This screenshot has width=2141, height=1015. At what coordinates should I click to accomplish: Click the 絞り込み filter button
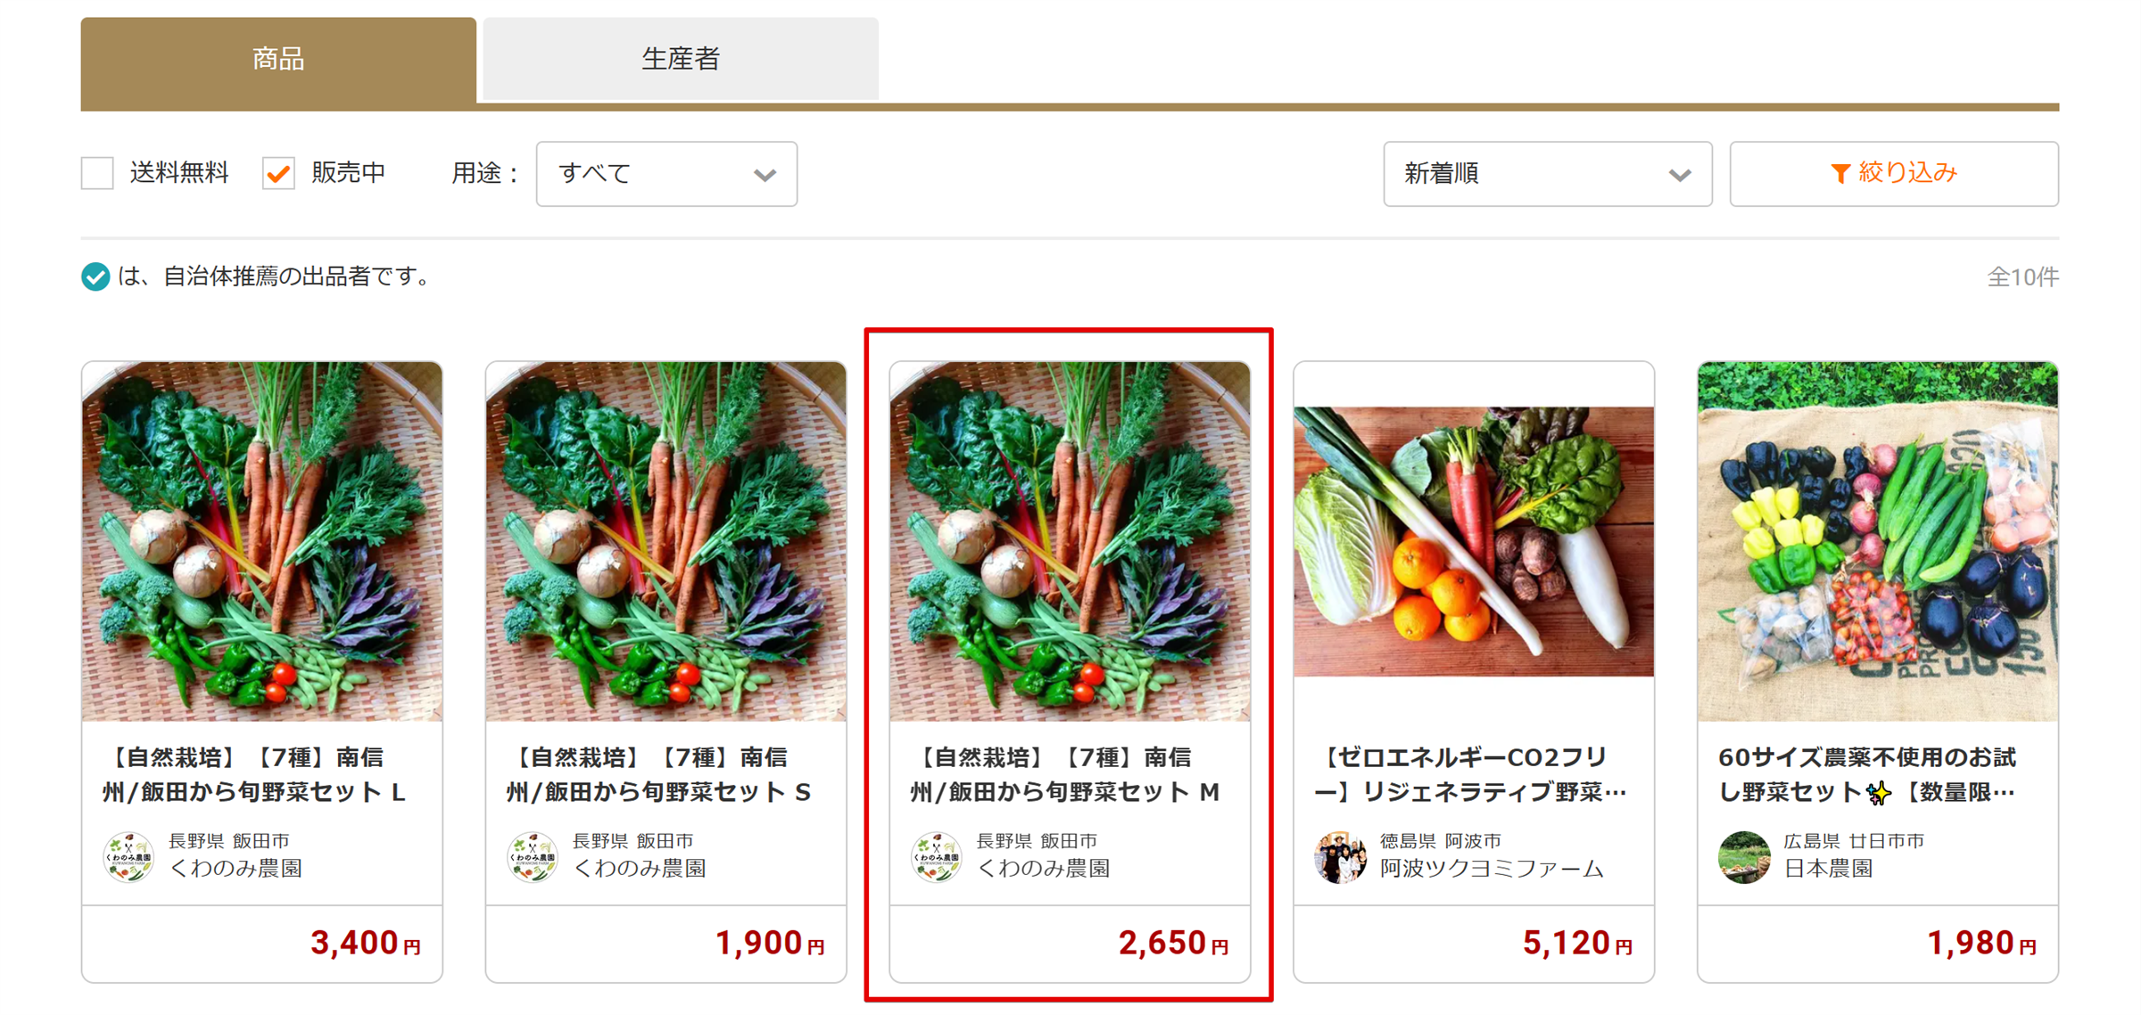1894,174
